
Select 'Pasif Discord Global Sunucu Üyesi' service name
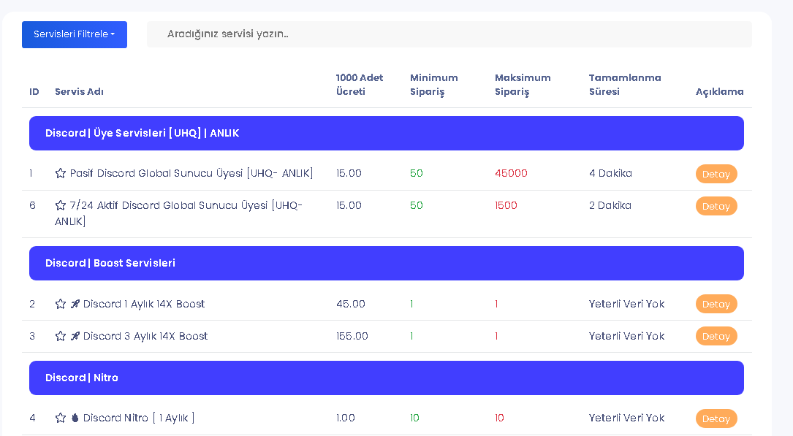(x=191, y=173)
